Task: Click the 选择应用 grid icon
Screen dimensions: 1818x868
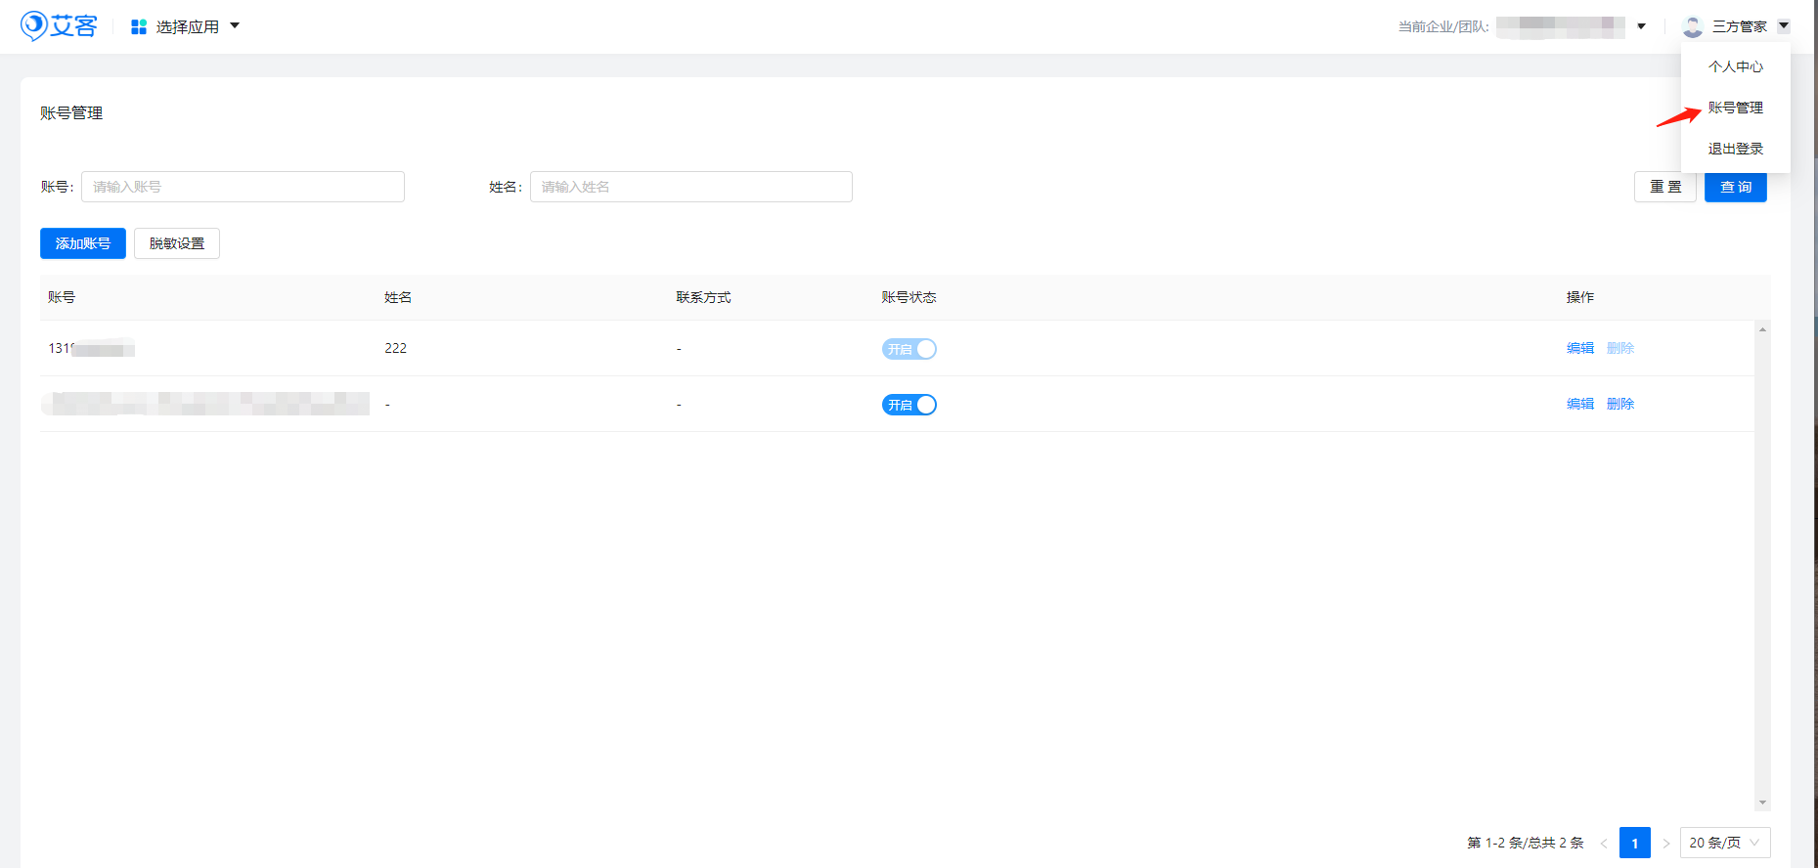Action: [x=139, y=26]
